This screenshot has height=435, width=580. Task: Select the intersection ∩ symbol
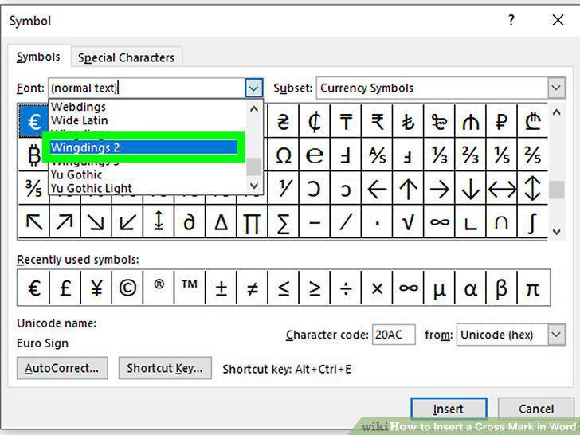point(501,222)
